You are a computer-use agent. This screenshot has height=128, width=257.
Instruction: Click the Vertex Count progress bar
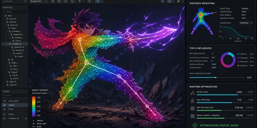(x=225, y=95)
